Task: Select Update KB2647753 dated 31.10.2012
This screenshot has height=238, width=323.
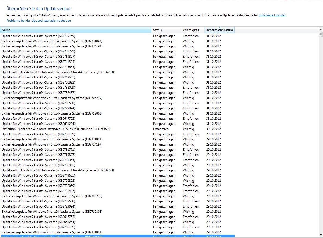Action: [117, 119]
